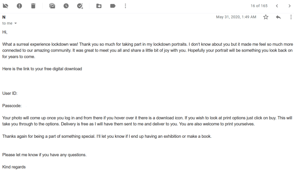The height and width of the screenshot is (173, 294).
Task: Mark the email as unread
Action: [52, 6]
